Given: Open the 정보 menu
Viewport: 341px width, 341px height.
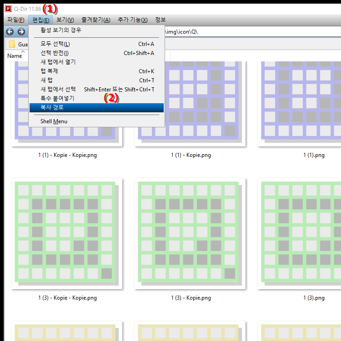Looking at the screenshot, I should point(160,20).
